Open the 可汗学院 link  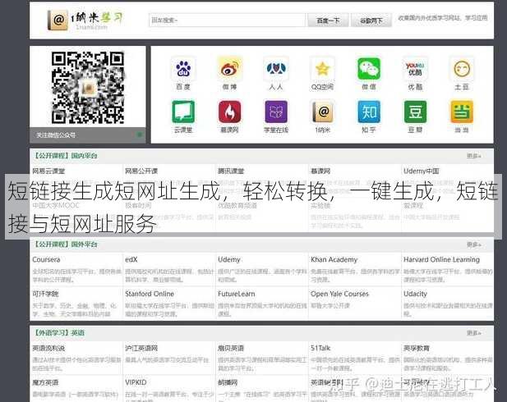coord(45,294)
